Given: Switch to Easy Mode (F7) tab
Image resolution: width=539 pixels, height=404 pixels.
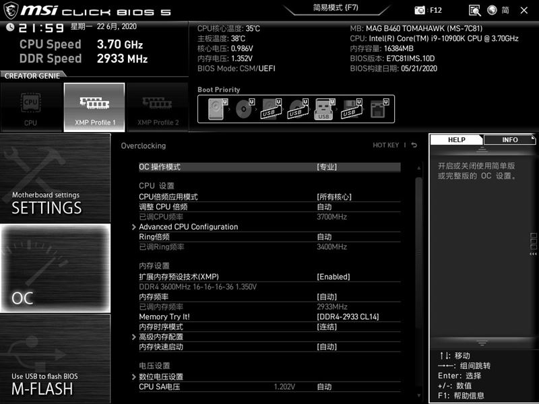Looking at the screenshot, I should (336, 8).
